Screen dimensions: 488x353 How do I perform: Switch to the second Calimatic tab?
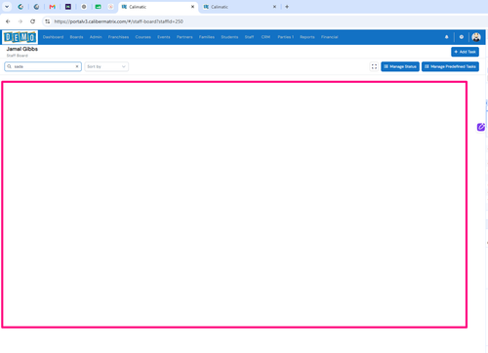tap(240, 7)
